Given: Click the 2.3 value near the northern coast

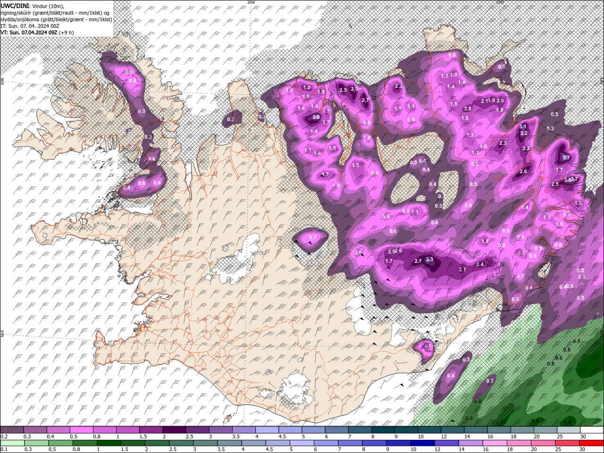Looking at the screenshot, I should click(x=399, y=86).
